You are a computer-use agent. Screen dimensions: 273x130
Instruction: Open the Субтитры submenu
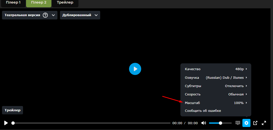pyautogui.click(x=216, y=86)
